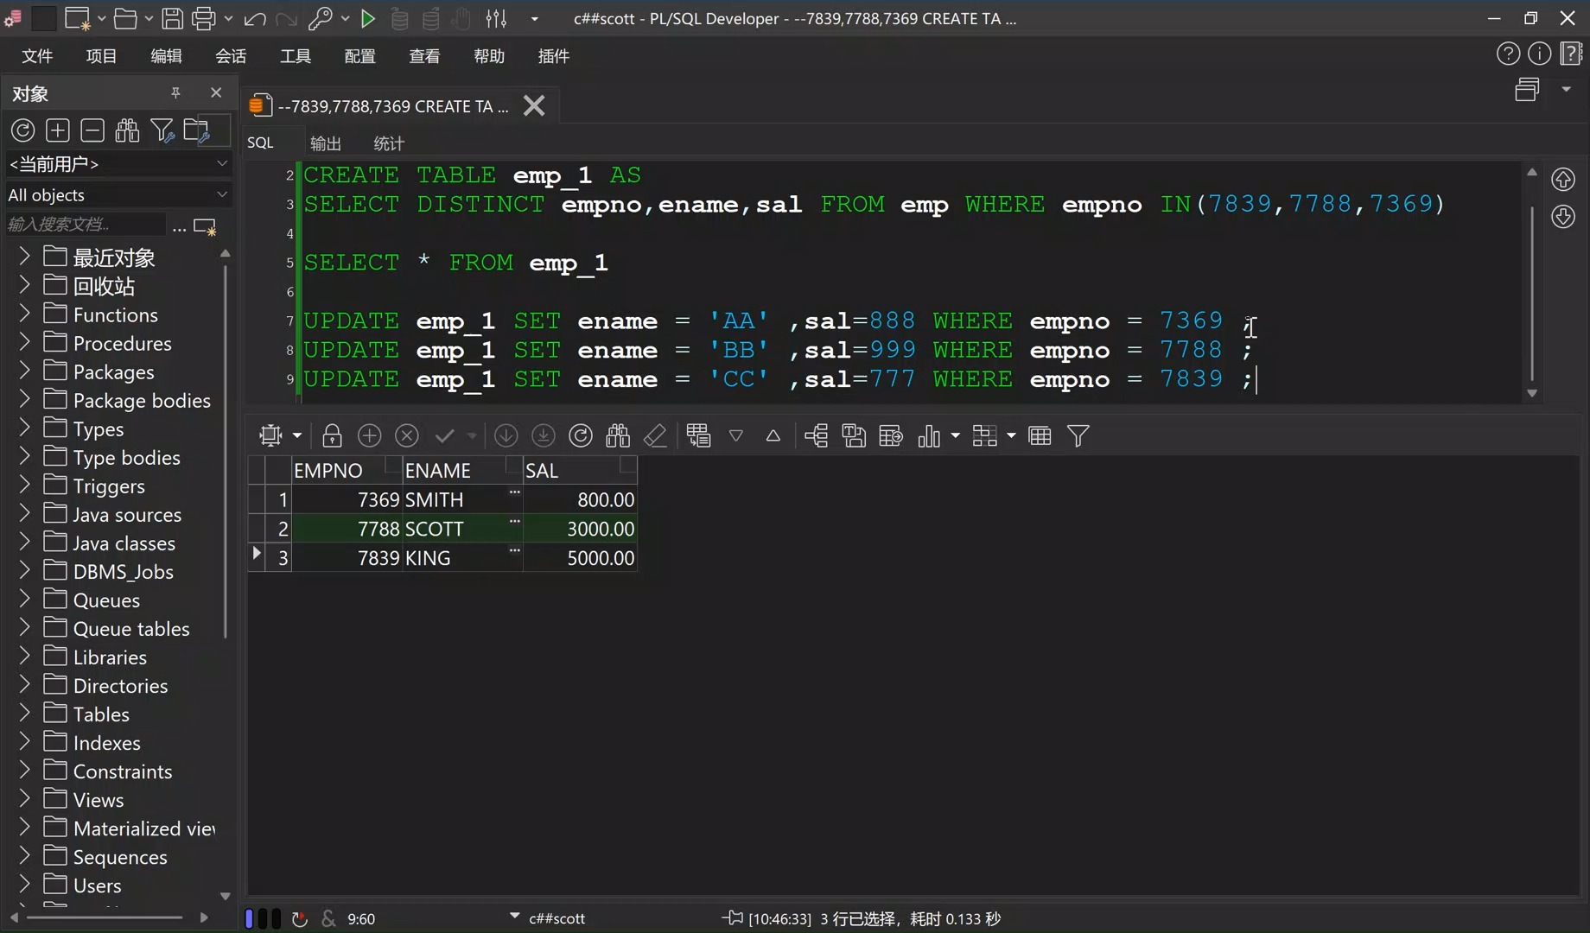
Task: Toggle record lock icon in results toolbar
Action: [x=332, y=435]
